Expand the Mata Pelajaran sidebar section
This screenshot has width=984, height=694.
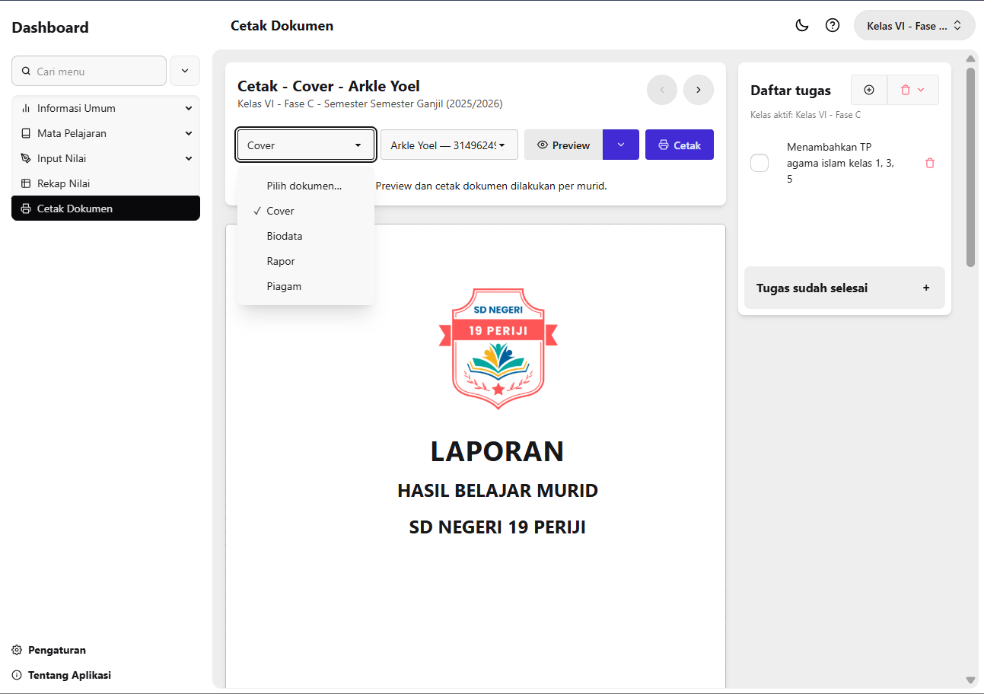[x=105, y=133]
